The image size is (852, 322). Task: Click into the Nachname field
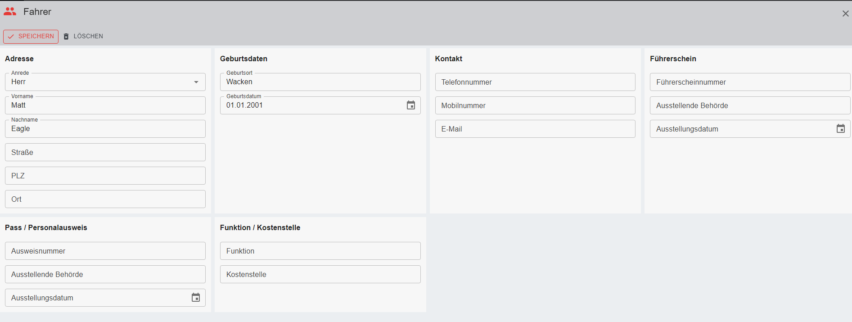pos(105,129)
